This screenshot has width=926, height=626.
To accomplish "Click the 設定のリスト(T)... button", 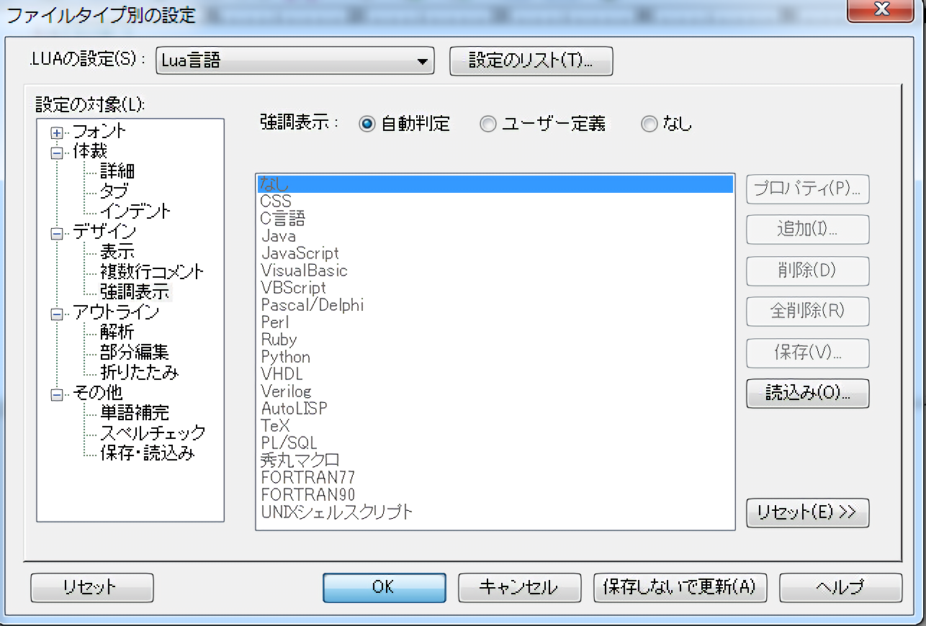I will pyautogui.click(x=531, y=61).
